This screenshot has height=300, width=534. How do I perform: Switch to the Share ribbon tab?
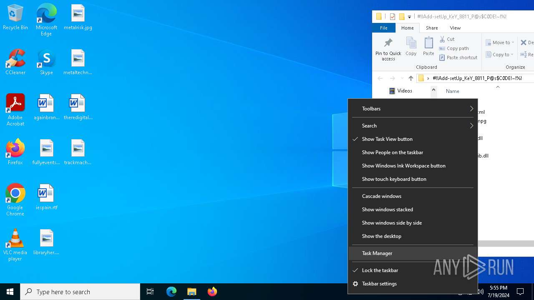[x=432, y=28]
